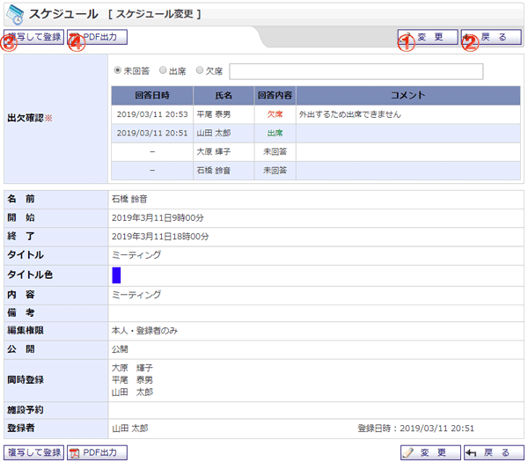
Task: Click the 回答日時 column header
Action: [152, 95]
